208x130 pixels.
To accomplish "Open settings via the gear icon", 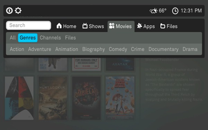I will [x=18, y=11].
